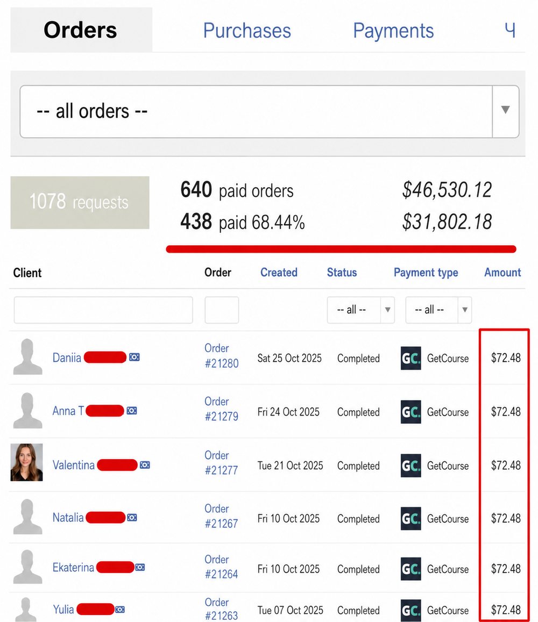538x622 pixels.
Task: Open Ekaterina's client profile link
Action: [x=73, y=568]
